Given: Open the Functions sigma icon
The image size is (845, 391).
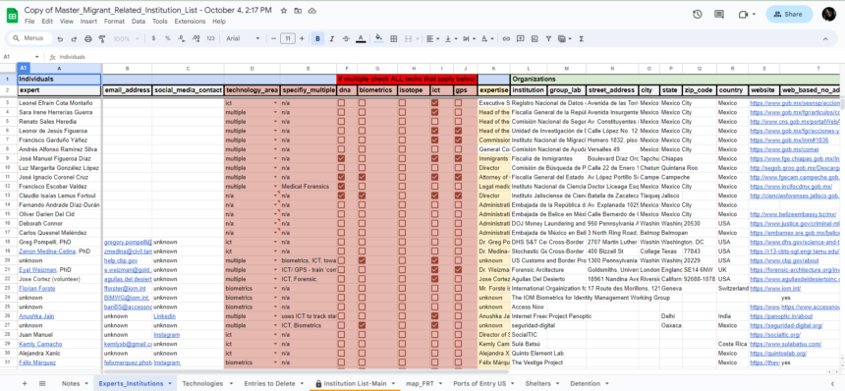Looking at the screenshot, I should [x=582, y=38].
